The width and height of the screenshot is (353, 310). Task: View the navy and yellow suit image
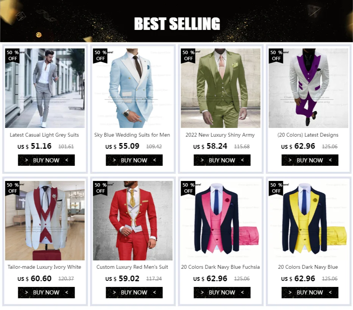308,221
